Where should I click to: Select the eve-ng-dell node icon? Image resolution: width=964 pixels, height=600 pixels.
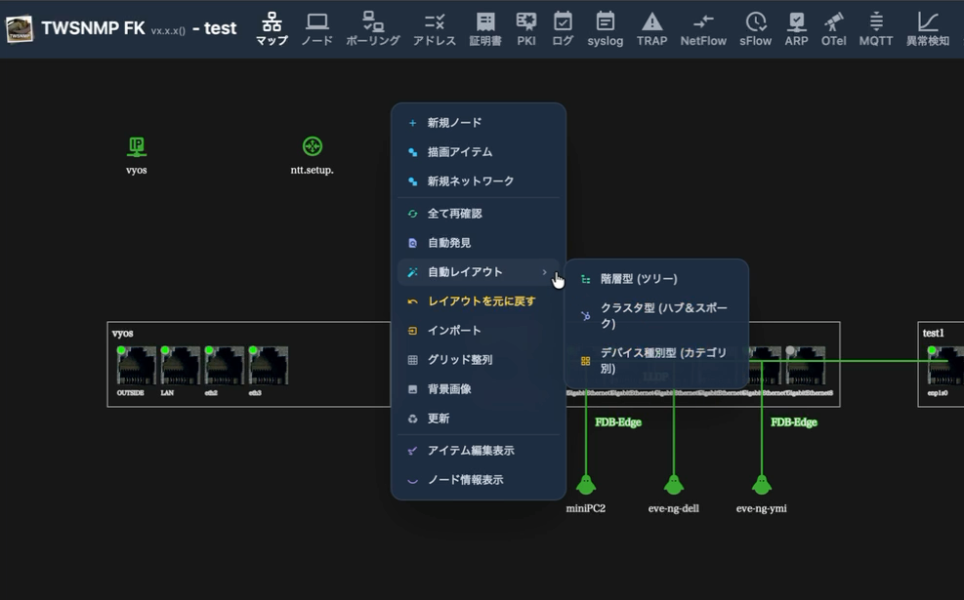click(x=674, y=485)
